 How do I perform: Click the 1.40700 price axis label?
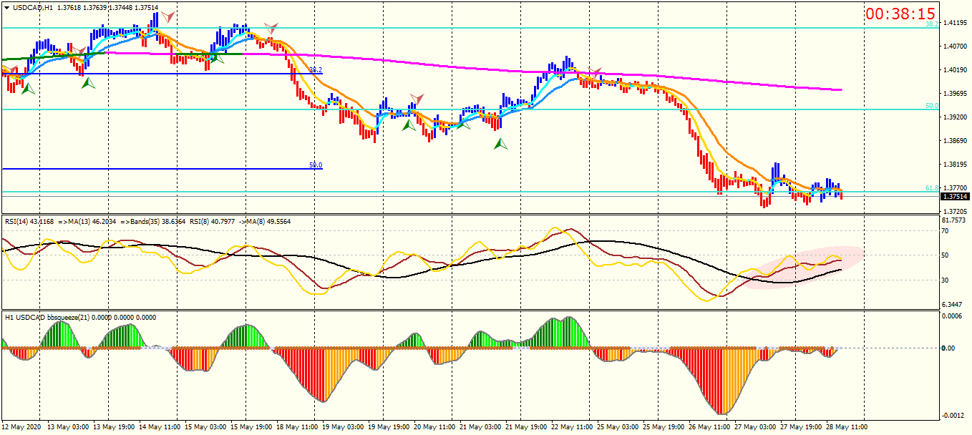coord(955,47)
